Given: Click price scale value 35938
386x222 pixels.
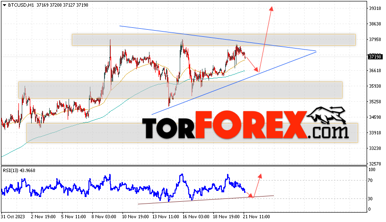Looking at the screenshot, I should pos(375,86).
